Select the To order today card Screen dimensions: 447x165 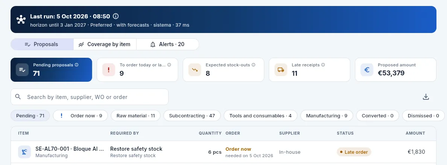click(137, 70)
